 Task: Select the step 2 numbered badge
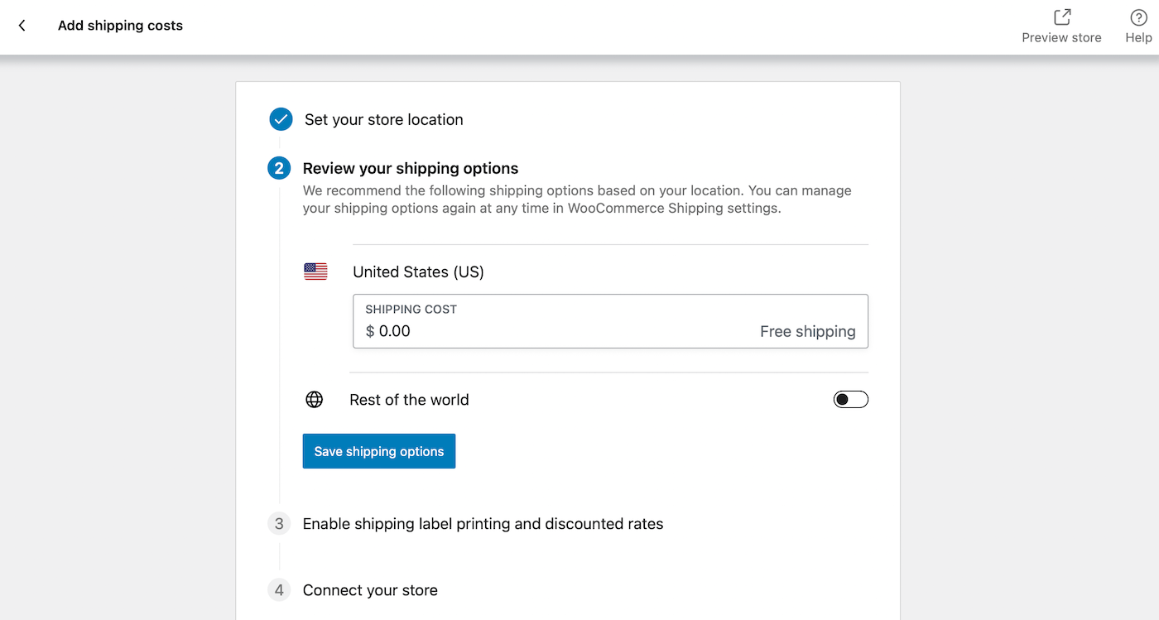(280, 168)
